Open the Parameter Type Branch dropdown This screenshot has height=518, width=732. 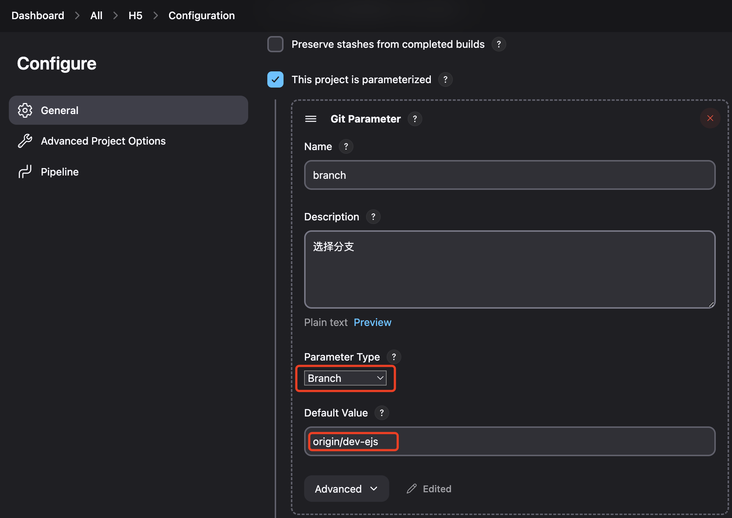pos(345,378)
